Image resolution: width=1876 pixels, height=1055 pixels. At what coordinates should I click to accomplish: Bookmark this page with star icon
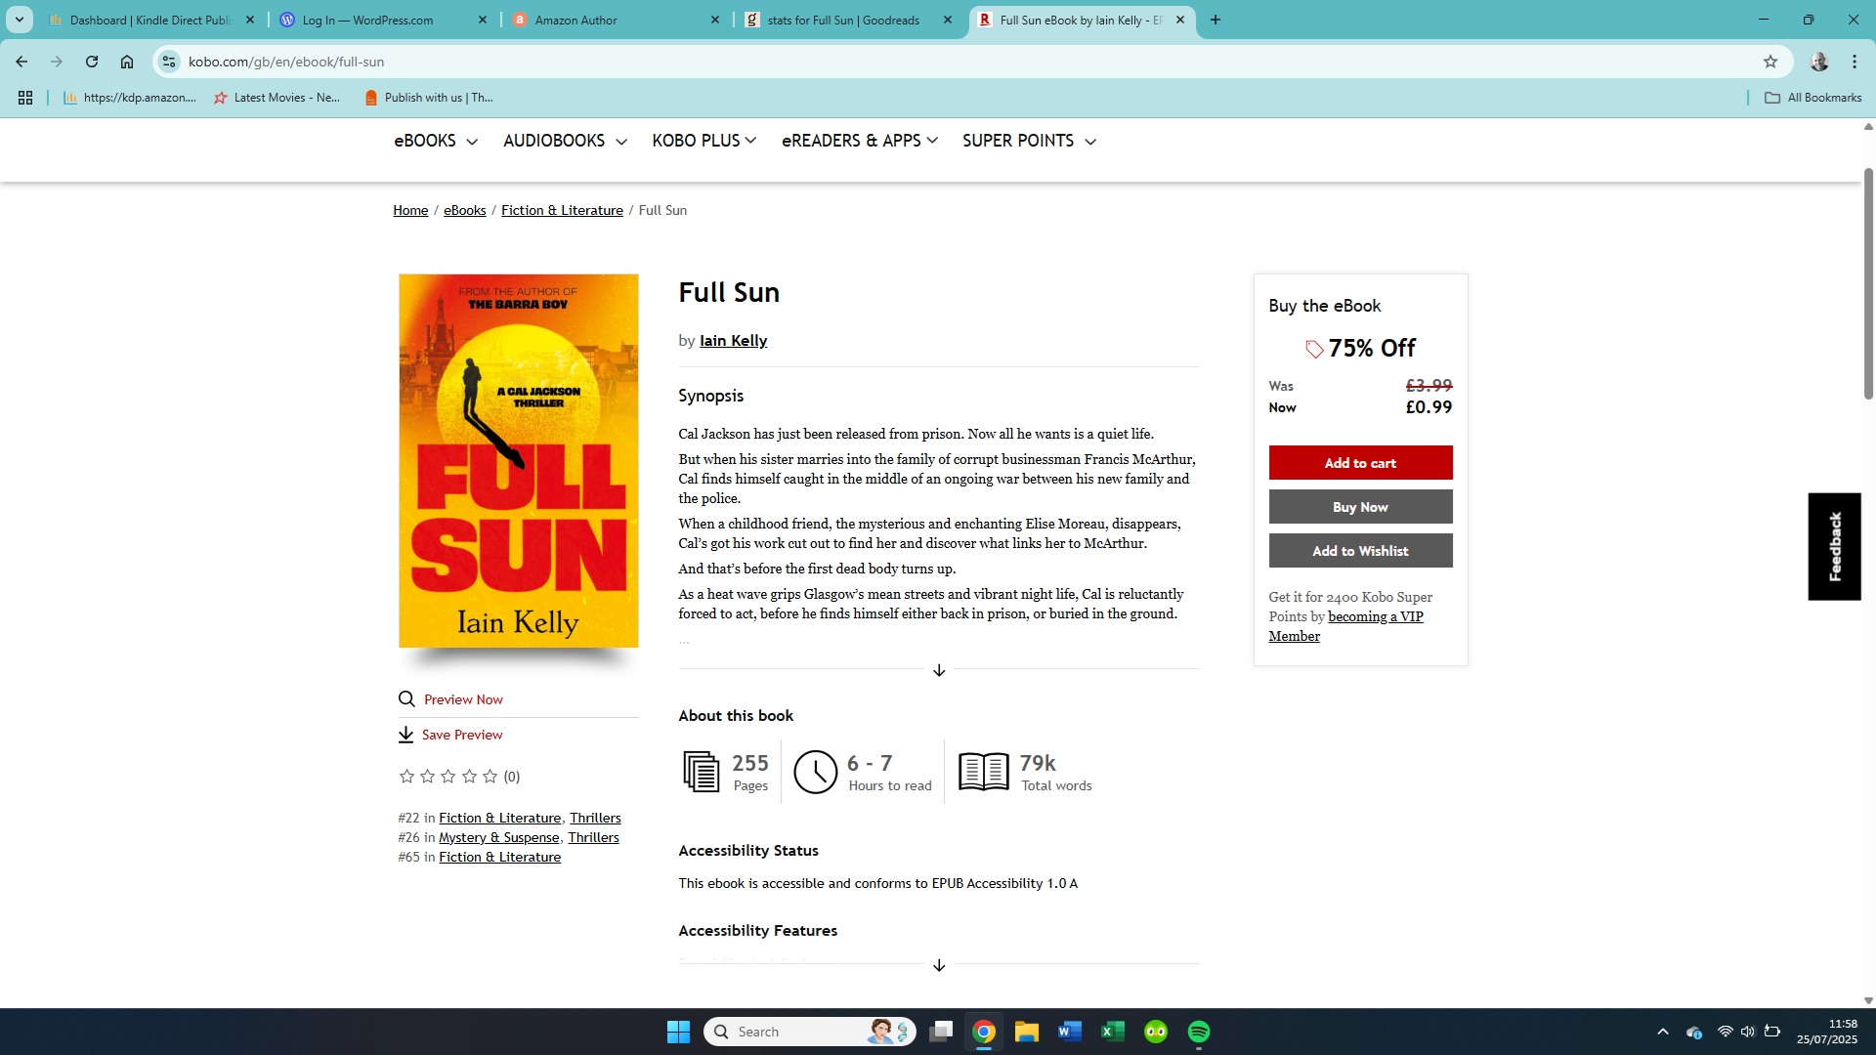[1770, 62]
